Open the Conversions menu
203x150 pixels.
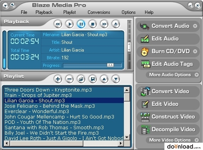tap(99, 12)
